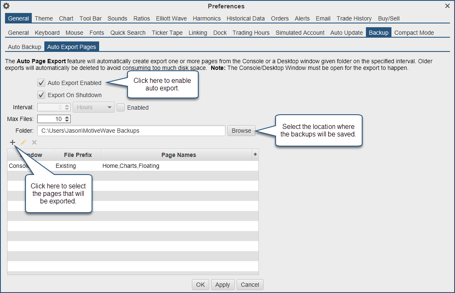Close the Preferences dialog window

[x=447, y=6]
